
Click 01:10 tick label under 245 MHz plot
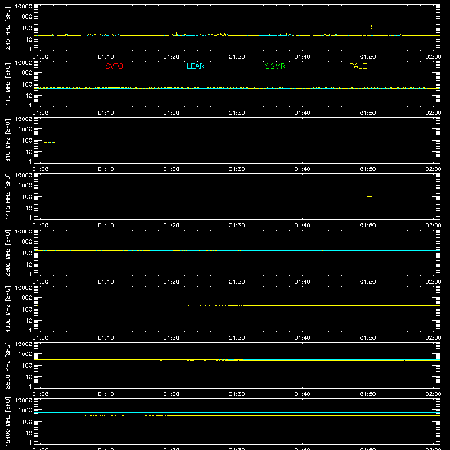106,57
